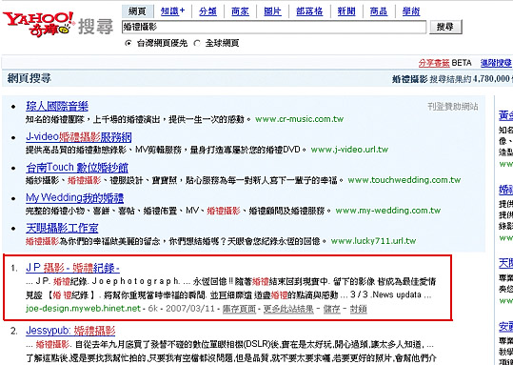
Task: Open the 進階搜尋 link
Action: (x=496, y=63)
